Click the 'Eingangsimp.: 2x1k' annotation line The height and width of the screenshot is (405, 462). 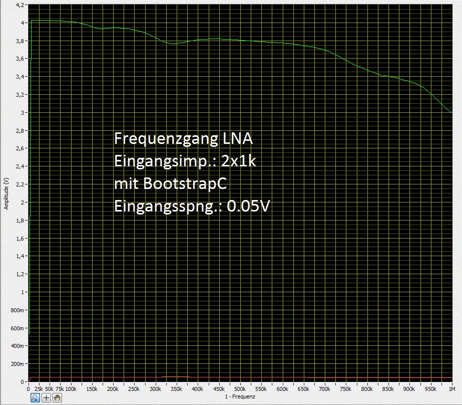pos(185,161)
